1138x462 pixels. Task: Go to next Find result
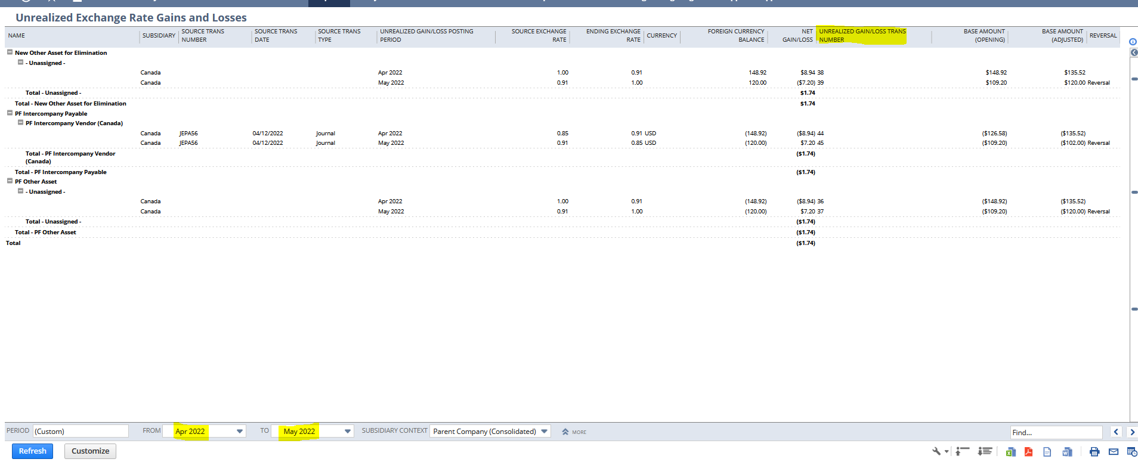[x=1131, y=432]
